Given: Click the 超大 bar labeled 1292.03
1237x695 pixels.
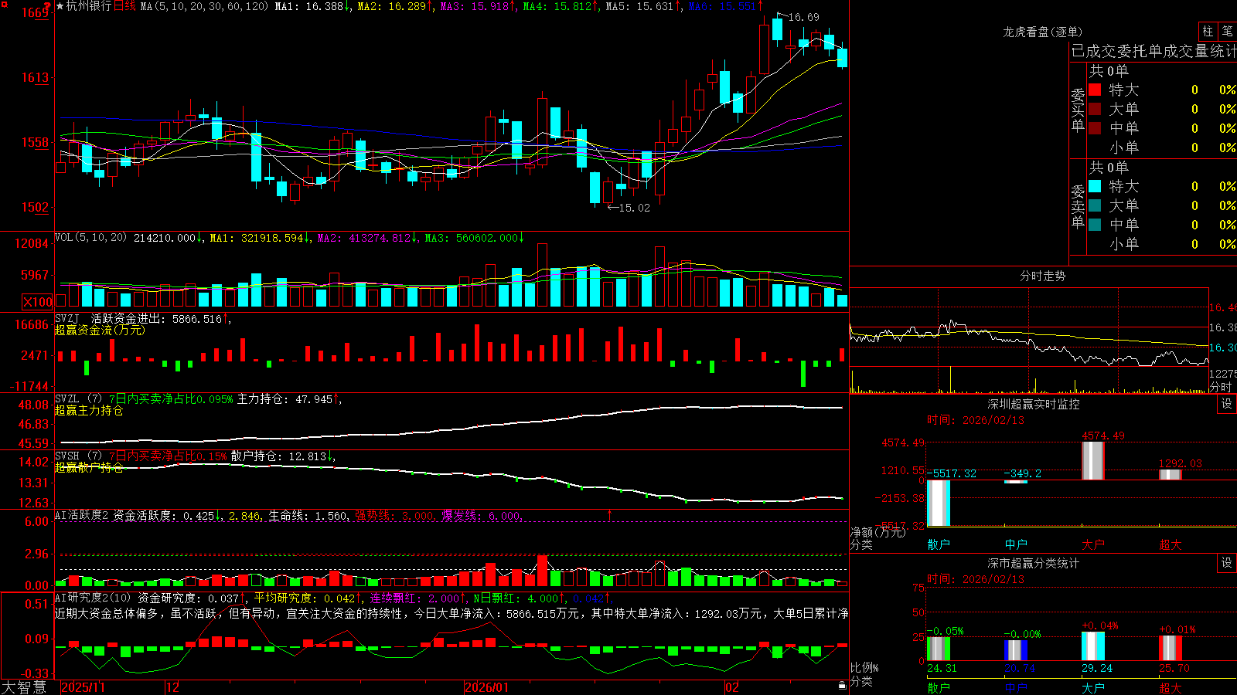Looking at the screenshot, I should tap(1171, 474).
